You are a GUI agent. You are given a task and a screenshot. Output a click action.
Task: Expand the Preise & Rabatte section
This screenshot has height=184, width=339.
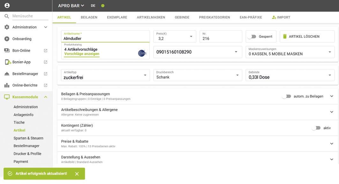(x=332, y=144)
